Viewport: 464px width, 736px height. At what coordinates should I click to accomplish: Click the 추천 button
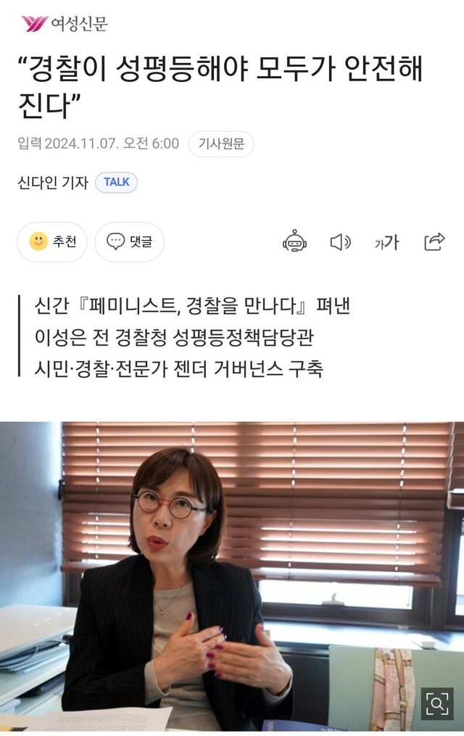(52, 241)
